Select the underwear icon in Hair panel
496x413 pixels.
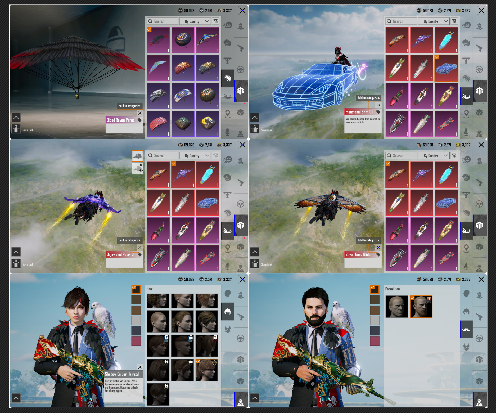pyautogui.click(x=228, y=329)
